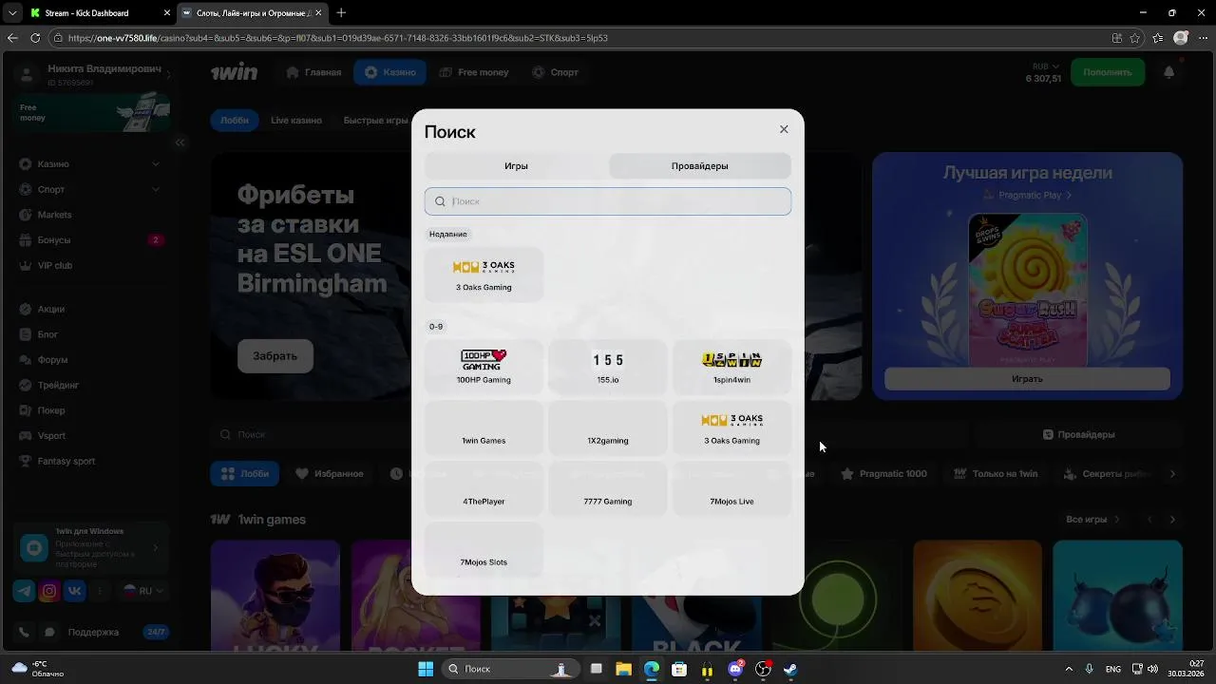This screenshot has height=684, width=1216.
Task: Open Казино in the top navigation
Action: (390, 72)
